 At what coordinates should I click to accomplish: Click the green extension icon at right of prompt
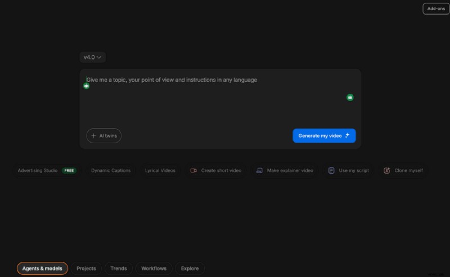350,98
